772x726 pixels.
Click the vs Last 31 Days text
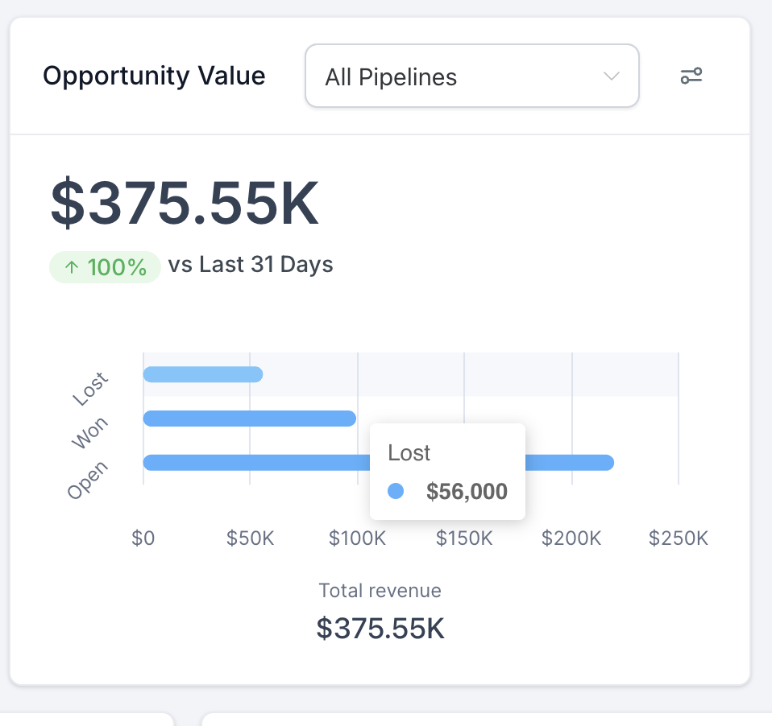pyautogui.click(x=251, y=265)
